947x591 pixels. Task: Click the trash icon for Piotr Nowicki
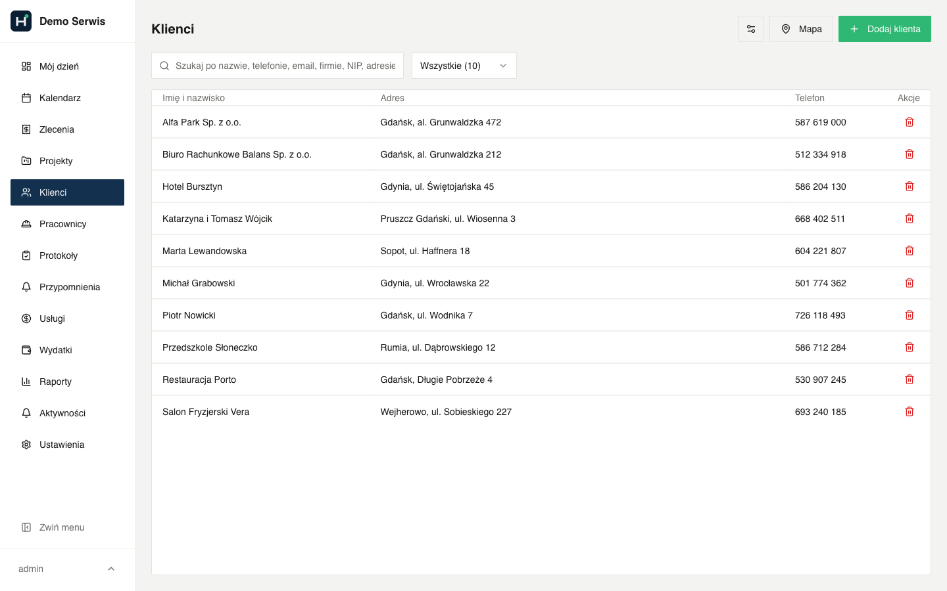coord(910,315)
